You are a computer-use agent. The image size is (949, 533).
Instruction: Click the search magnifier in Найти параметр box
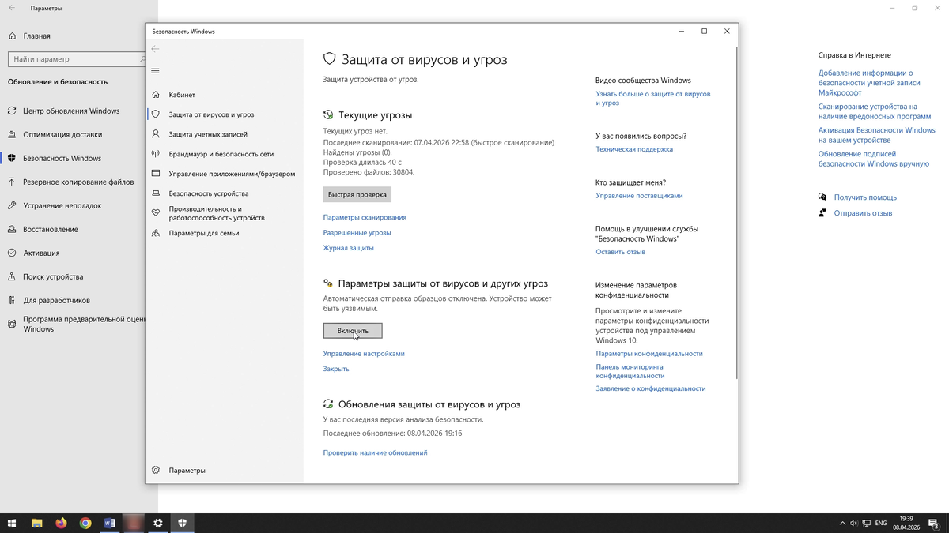click(142, 59)
